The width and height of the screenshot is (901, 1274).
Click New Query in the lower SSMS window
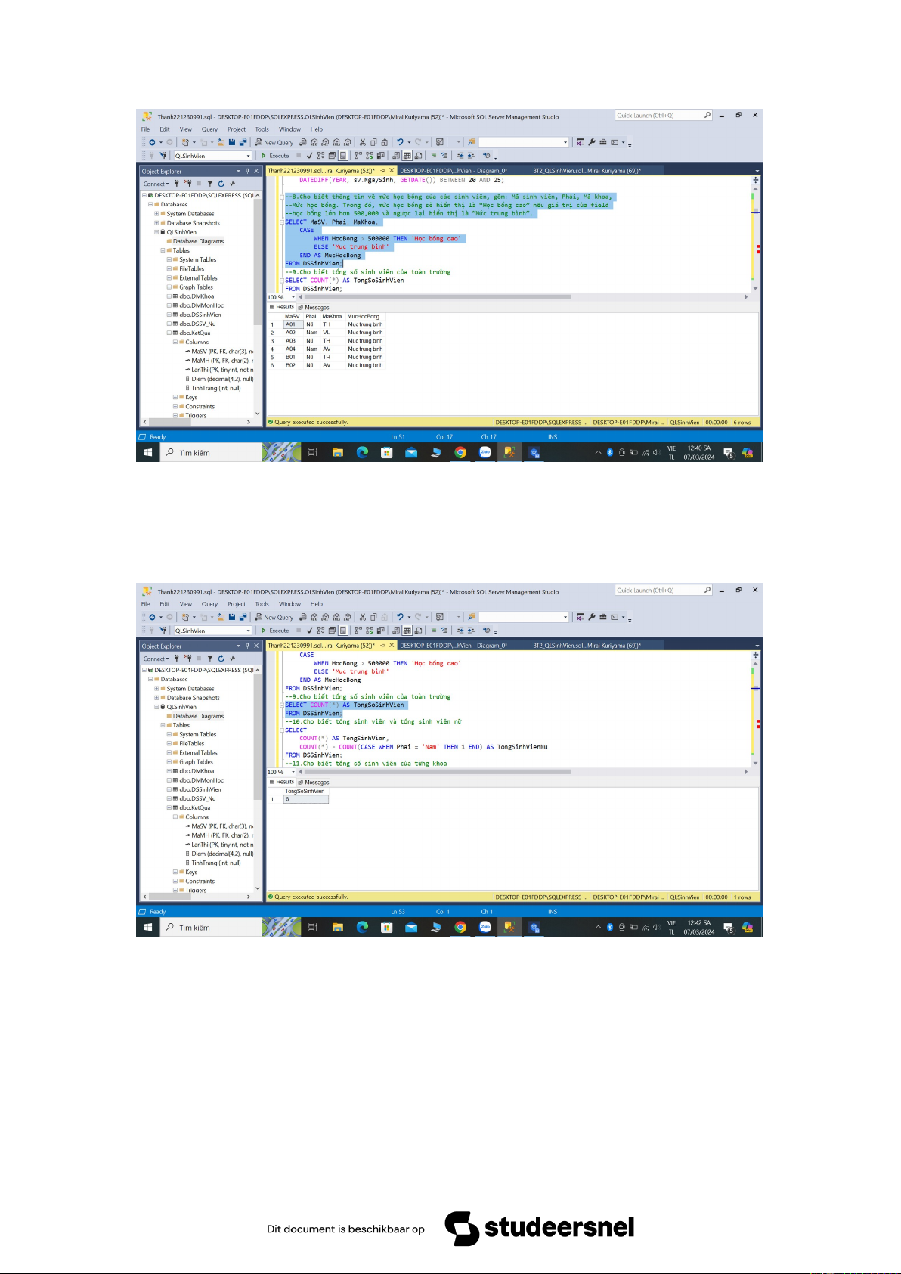pyautogui.click(x=274, y=617)
